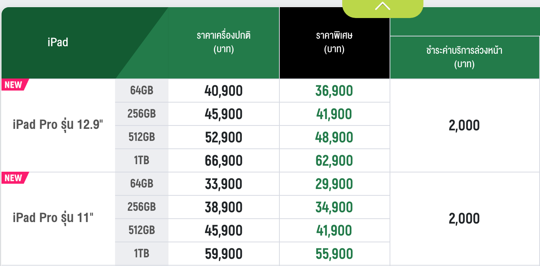Click the 40,900 regular price
The height and width of the screenshot is (266, 540).
(x=223, y=91)
